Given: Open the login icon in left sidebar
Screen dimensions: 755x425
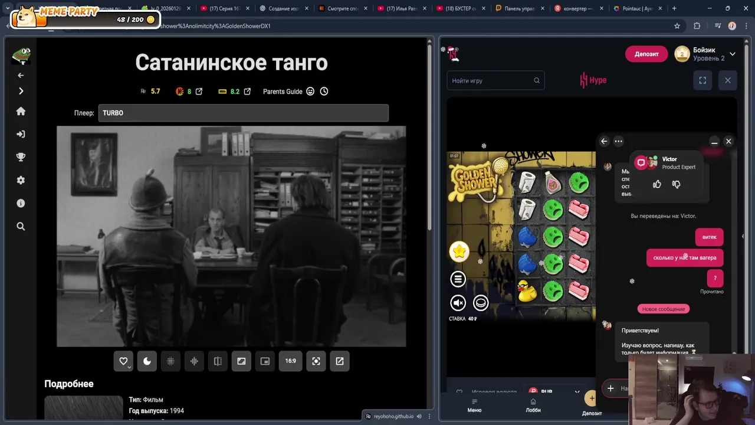Looking at the screenshot, I should click(x=21, y=134).
